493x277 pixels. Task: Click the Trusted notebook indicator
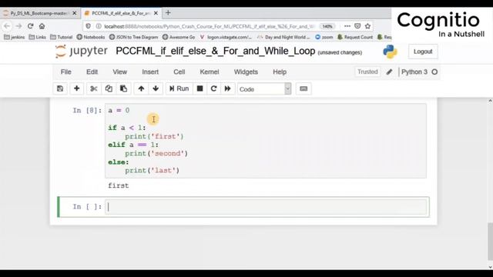pyautogui.click(x=367, y=72)
